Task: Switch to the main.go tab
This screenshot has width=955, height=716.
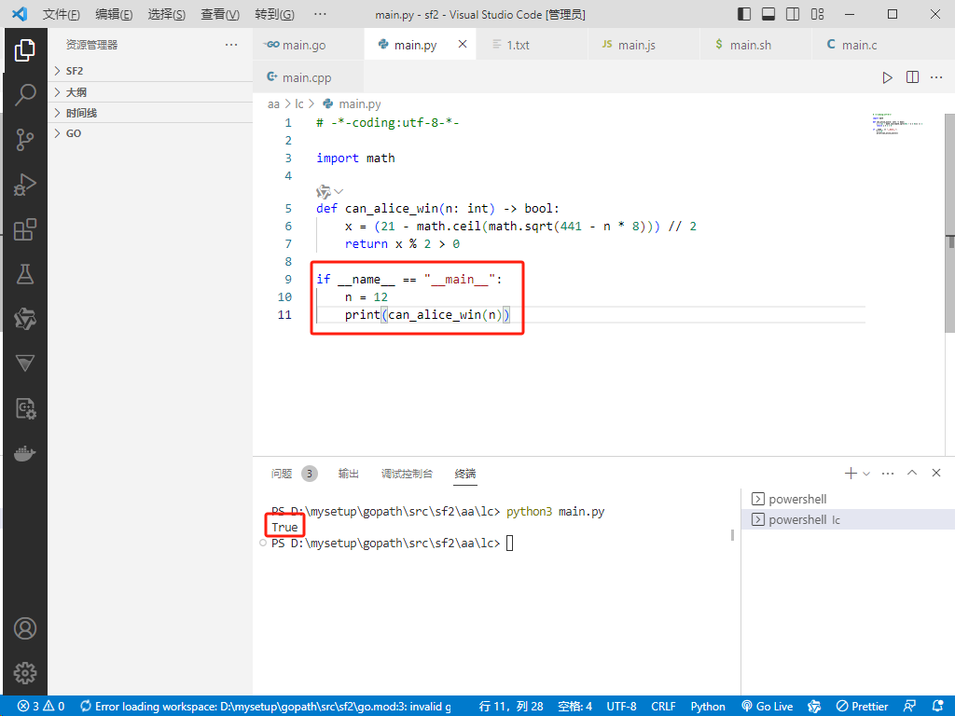Action: [x=308, y=45]
